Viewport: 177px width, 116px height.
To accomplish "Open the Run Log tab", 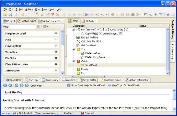I will [31, 80].
